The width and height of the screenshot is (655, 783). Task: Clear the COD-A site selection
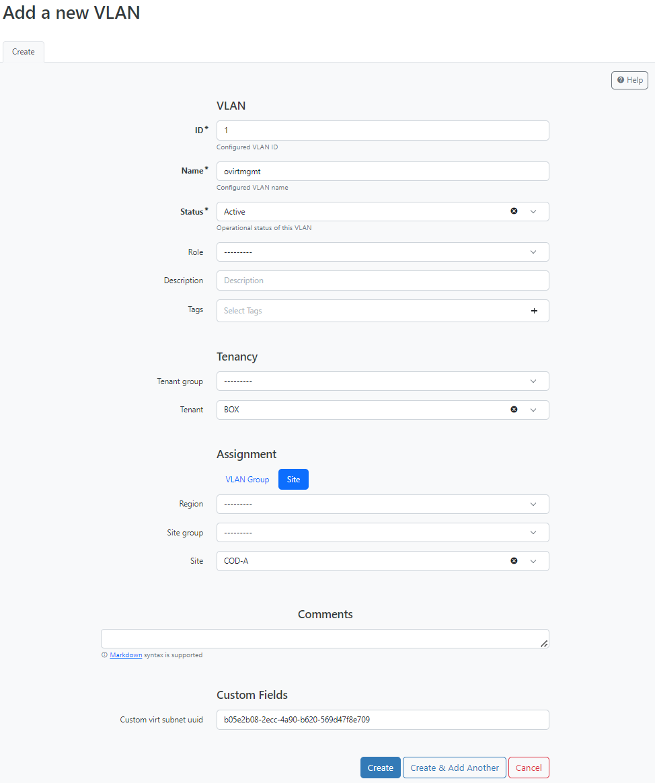[x=514, y=561]
